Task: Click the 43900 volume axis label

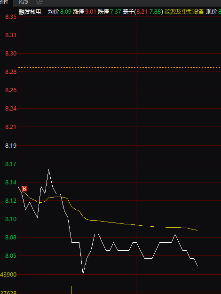Action: point(8,275)
